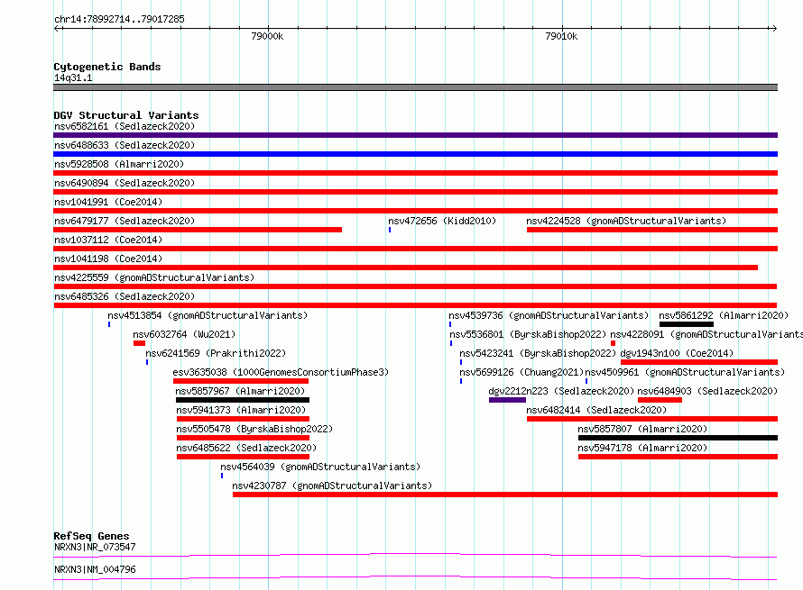Click nsv5536801 (ByrskaBishop2022) label
This screenshot has width=803, height=590.
tap(528, 334)
